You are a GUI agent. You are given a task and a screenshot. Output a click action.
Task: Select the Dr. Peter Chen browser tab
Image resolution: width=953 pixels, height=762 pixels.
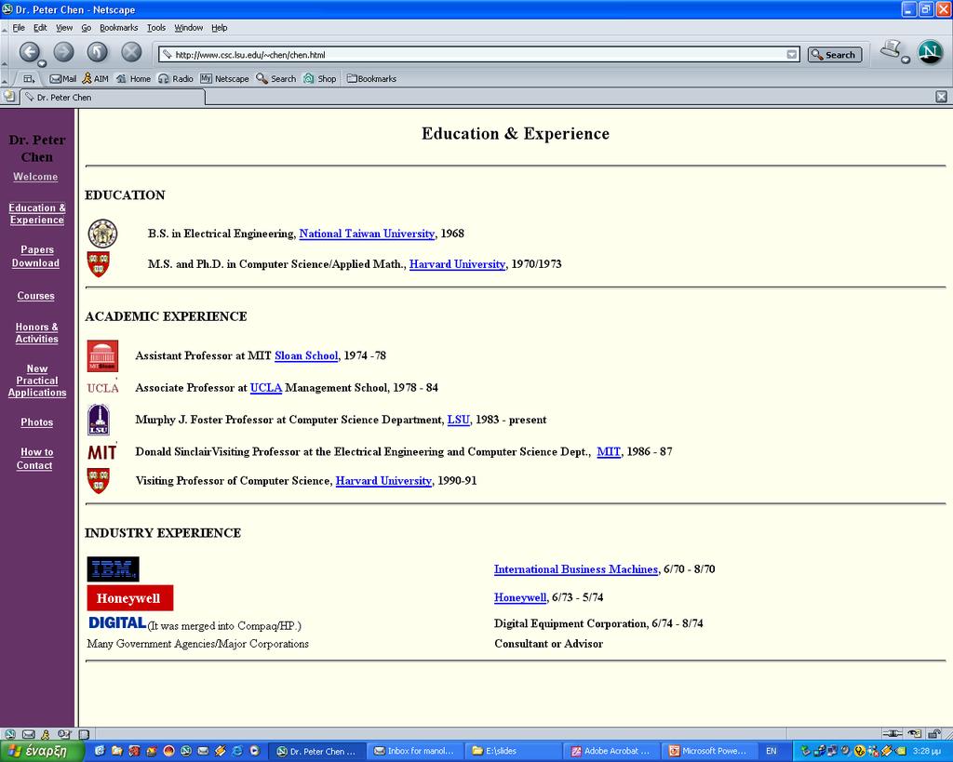[x=113, y=97]
